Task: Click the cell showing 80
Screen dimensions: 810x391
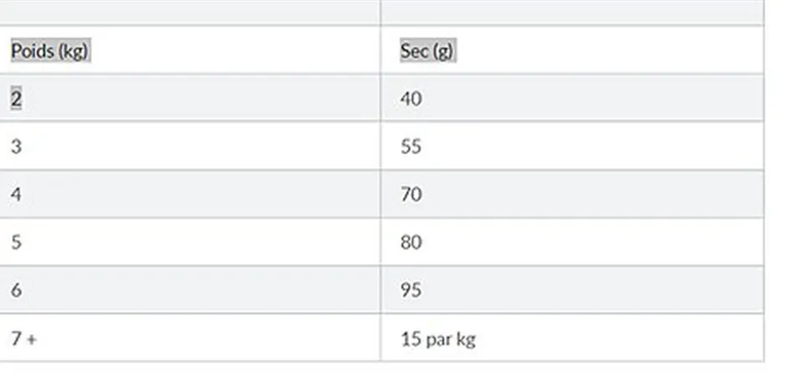Action: pos(411,242)
